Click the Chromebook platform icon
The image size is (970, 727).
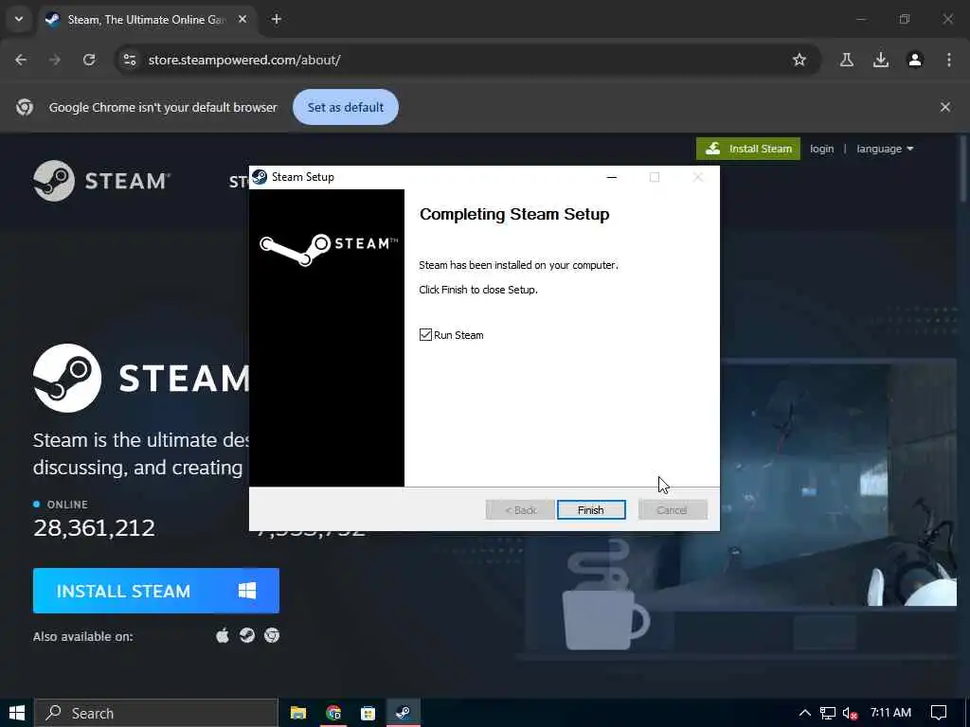coord(272,635)
